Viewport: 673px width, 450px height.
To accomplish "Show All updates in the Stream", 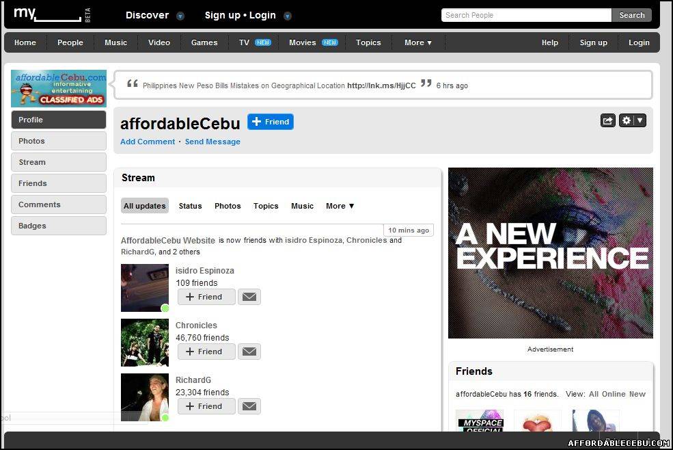I will point(145,206).
